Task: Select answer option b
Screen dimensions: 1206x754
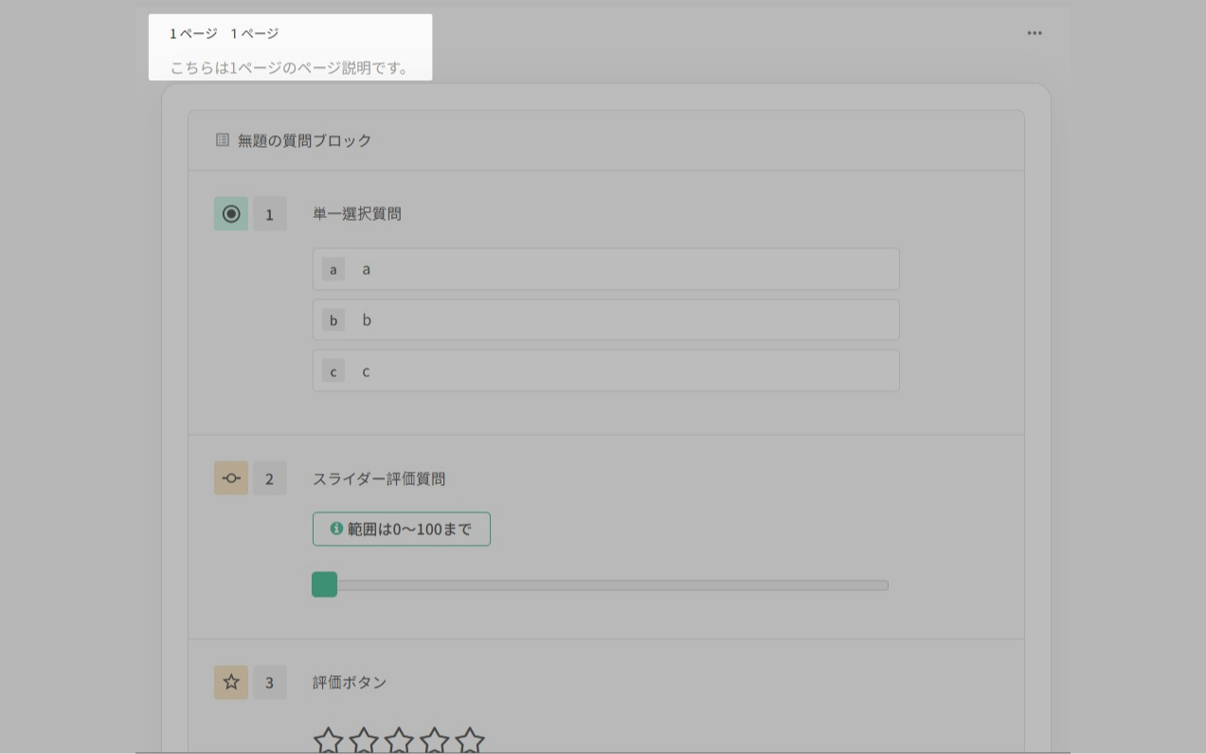Action: point(606,320)
